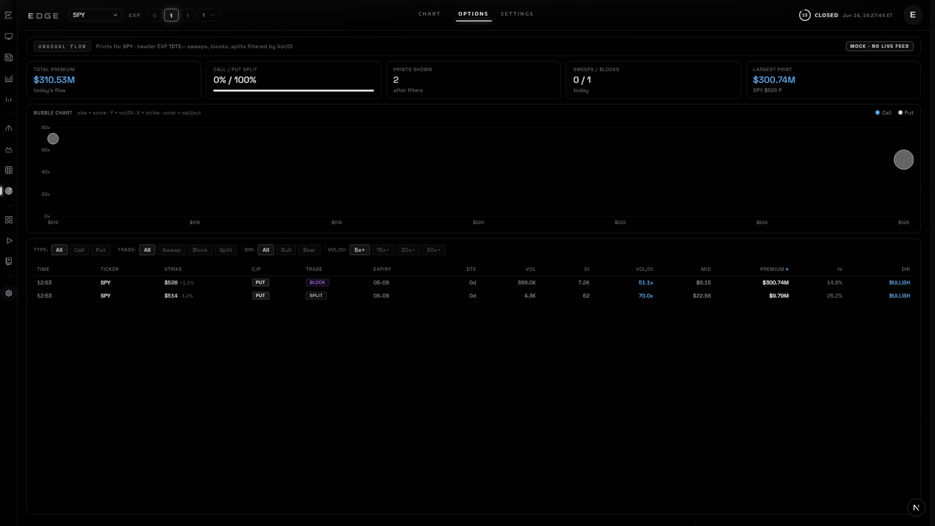935x526 pixels.
Task: Filter by Put type
Action: 100,250
